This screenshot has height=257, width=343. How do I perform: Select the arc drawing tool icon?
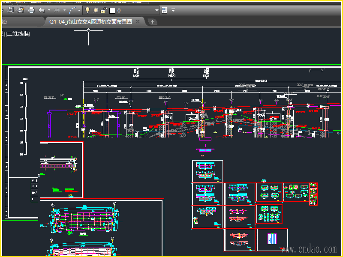point(73,10)
